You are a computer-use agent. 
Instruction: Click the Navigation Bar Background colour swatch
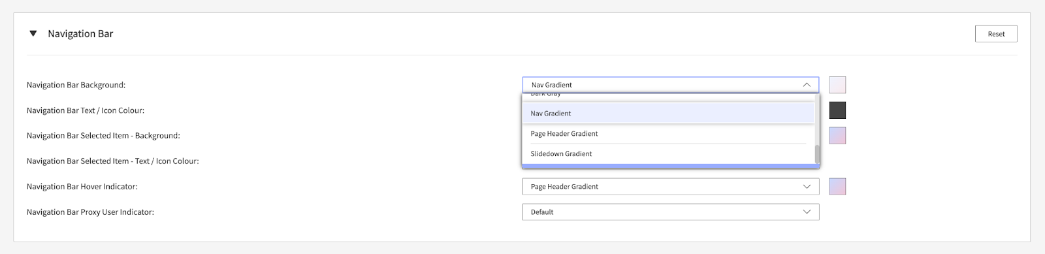(837, 85)
